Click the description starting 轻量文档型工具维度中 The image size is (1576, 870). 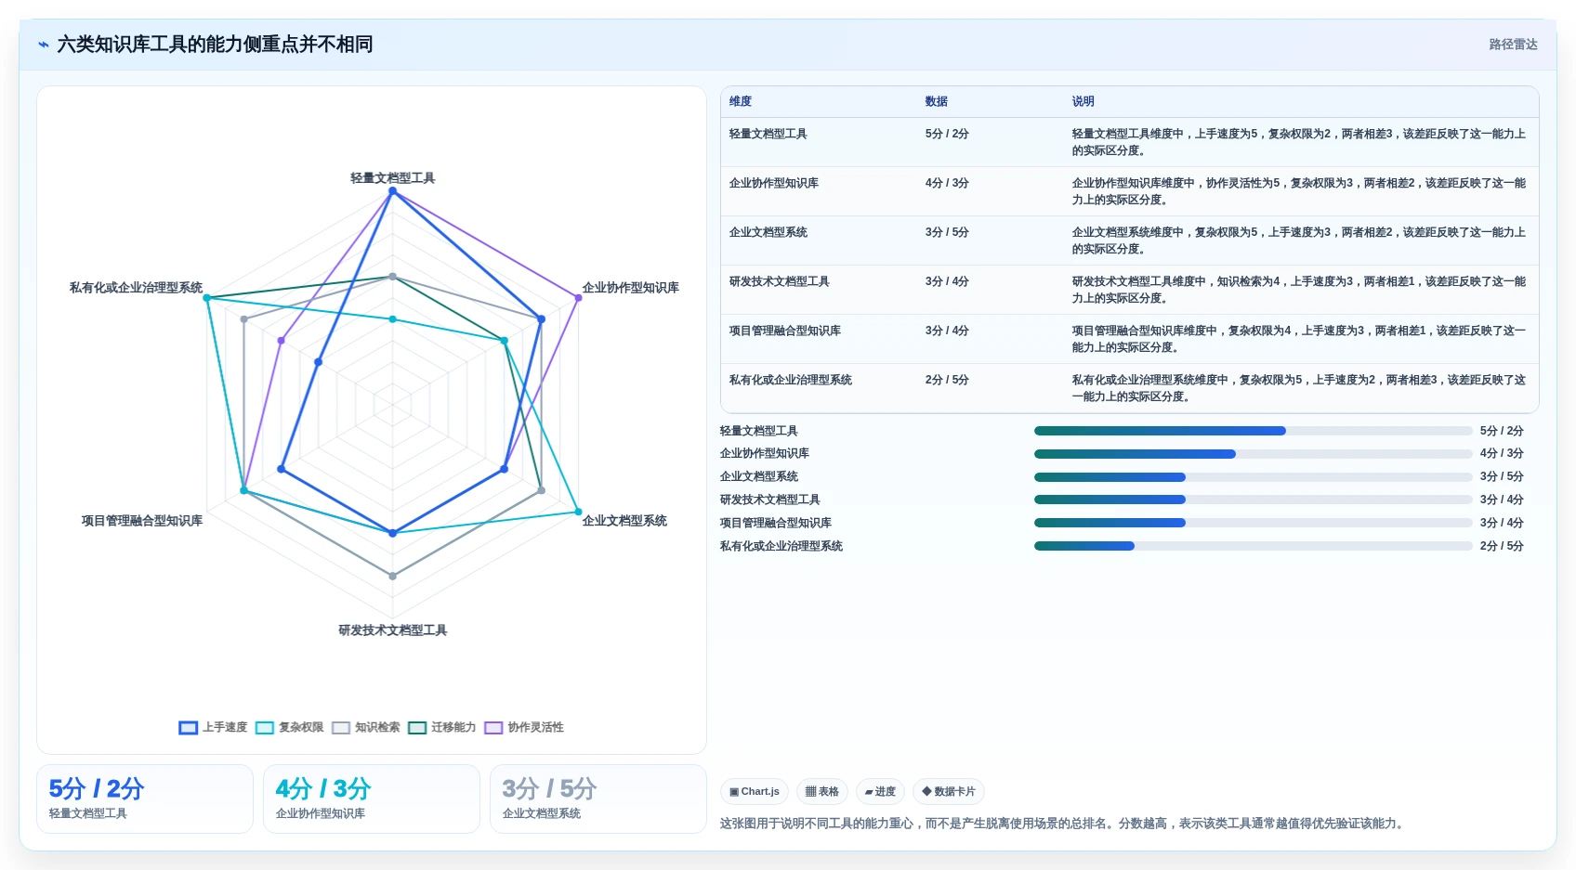[1299, 142]
